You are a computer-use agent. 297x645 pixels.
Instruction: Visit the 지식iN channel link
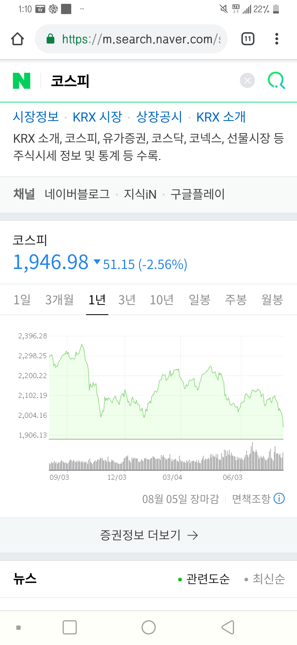140,194
